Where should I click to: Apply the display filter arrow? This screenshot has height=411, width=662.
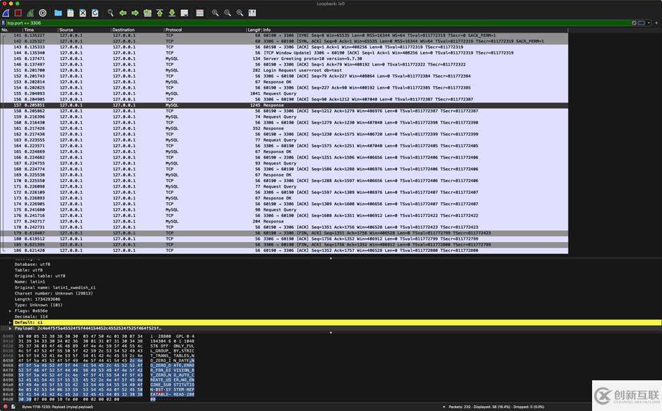[641, 23]
